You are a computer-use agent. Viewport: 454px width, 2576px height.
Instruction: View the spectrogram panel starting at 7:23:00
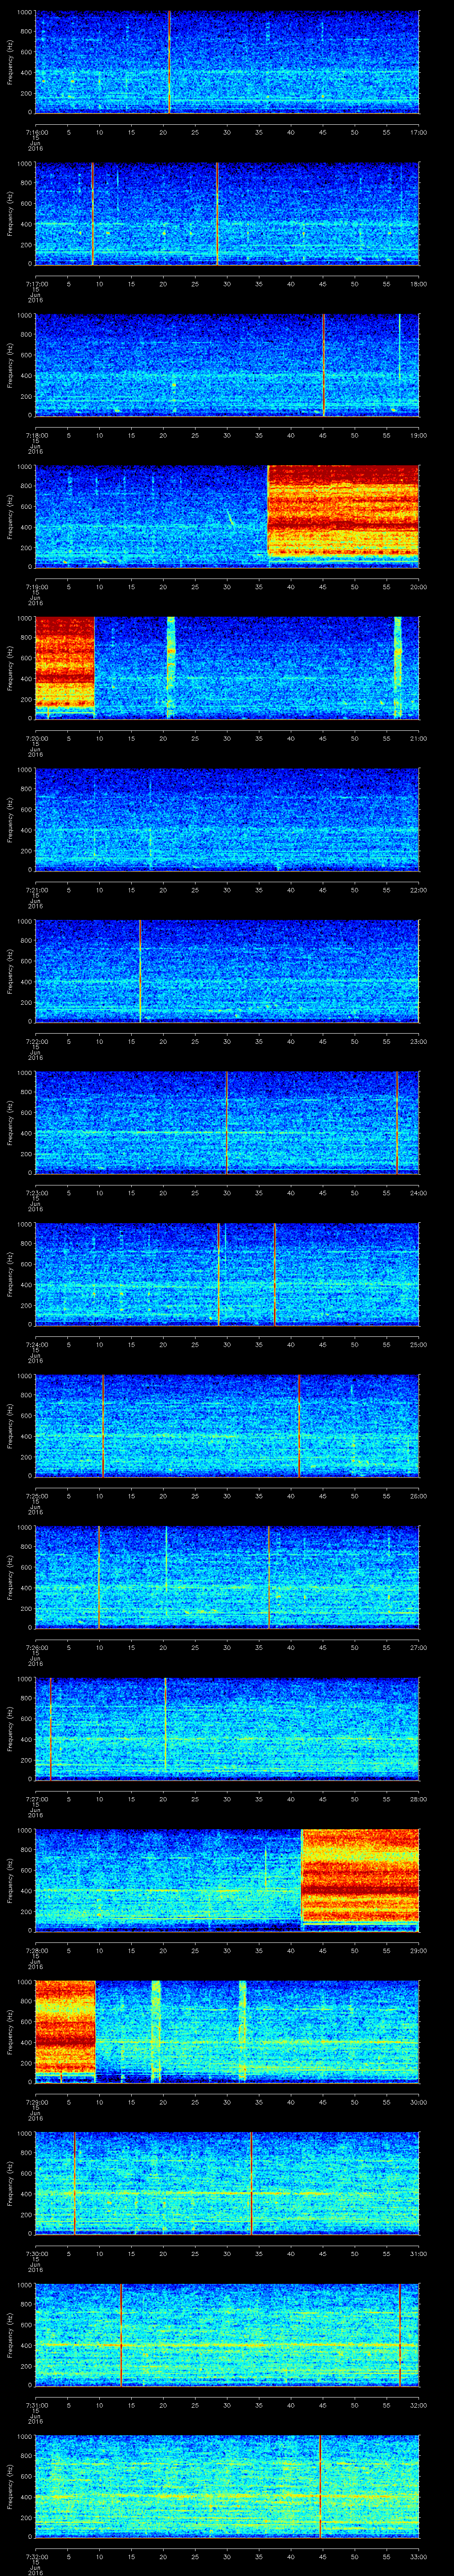click(x=227, y=1122)
